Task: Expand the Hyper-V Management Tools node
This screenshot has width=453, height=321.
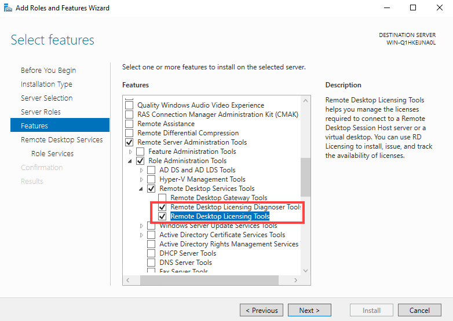Action: (141, 179)
